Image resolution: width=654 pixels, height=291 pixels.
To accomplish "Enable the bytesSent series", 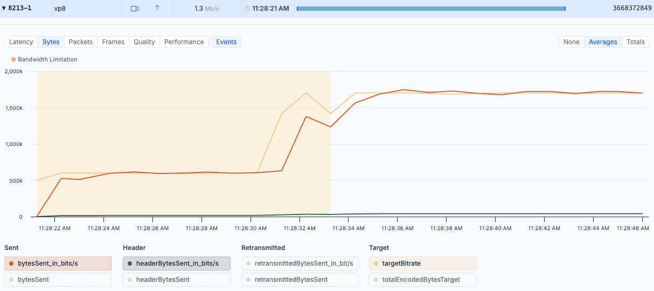I will [x=58, y=280].
